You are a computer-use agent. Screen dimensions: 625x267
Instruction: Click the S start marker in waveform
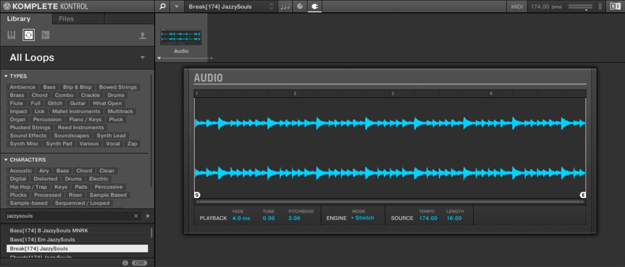[197, 195]
